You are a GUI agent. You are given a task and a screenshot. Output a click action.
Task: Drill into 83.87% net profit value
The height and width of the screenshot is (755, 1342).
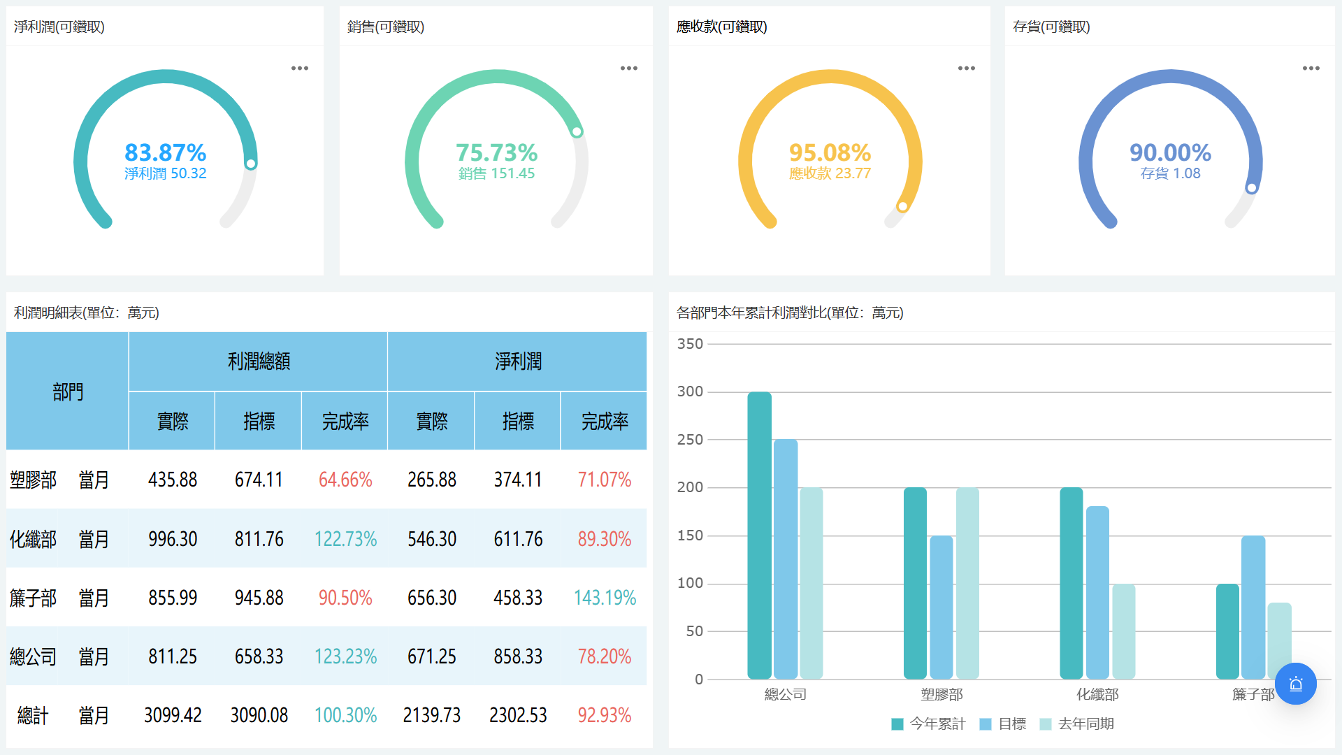coord(166,152)
